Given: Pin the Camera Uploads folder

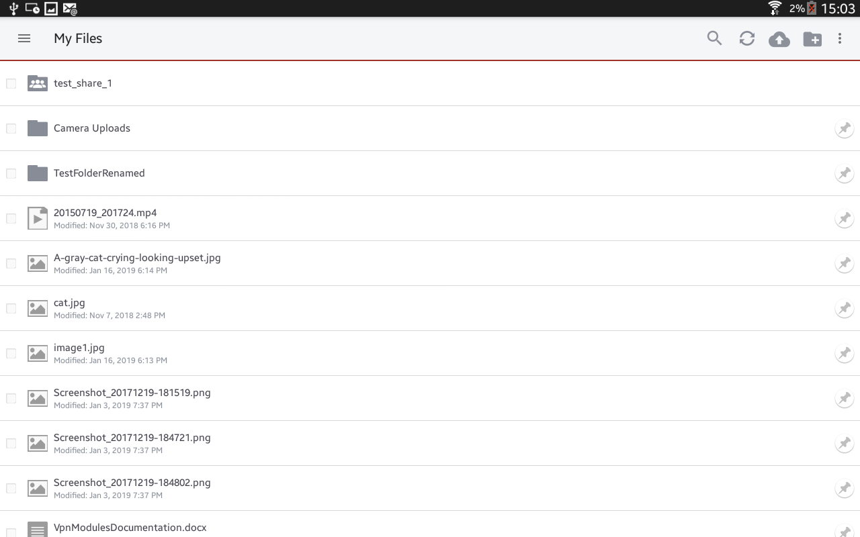Looking at the screenshot, I should pyautogui.click(x=845, y=128).
